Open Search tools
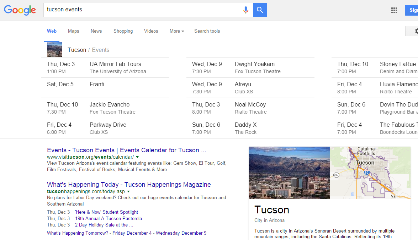 point(207,31)
